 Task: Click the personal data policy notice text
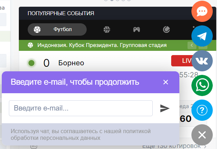pos(81,135)
